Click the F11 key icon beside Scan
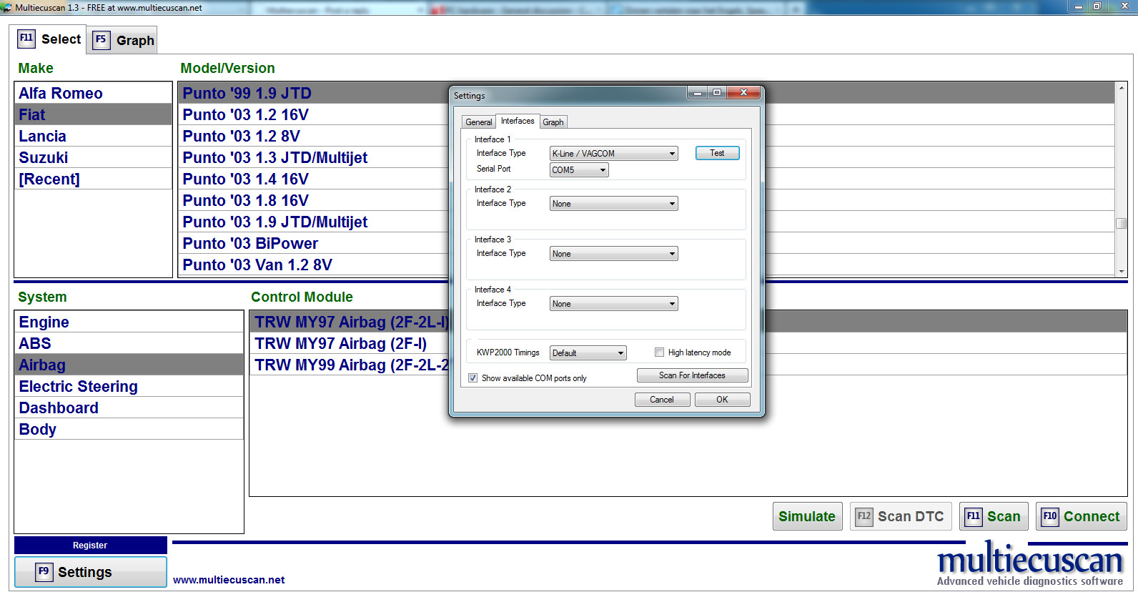 point(974,516)
